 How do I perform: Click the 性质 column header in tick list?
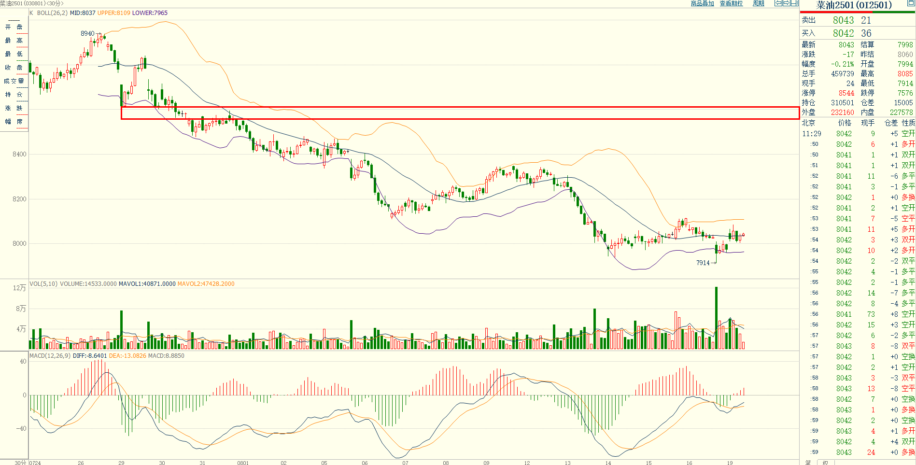tap(908, 123)
